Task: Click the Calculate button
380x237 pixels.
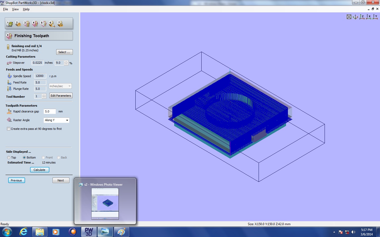Action: (x=40, y=170)
